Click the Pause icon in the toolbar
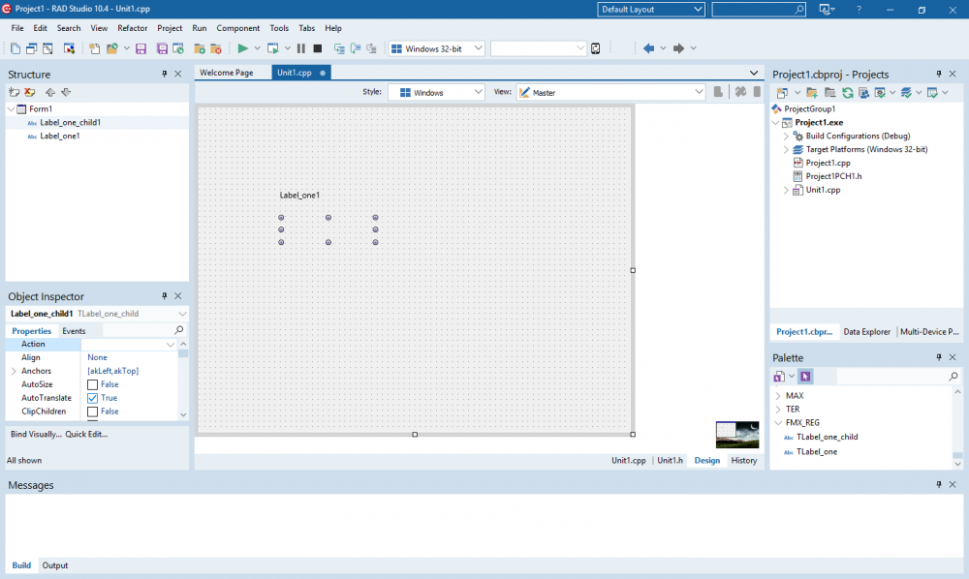 301,48
